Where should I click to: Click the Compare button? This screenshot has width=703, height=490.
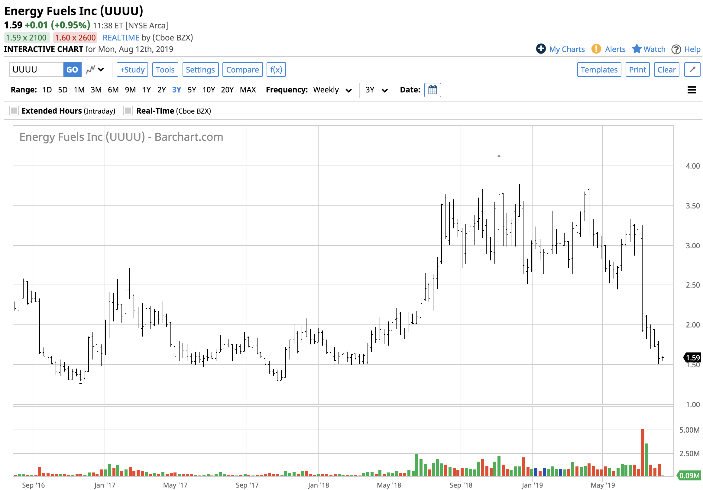(242, 69)
